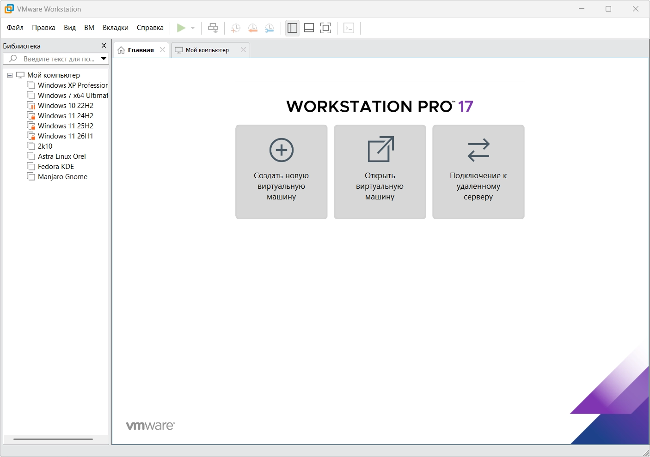Send Ctrl+Alt+Del using the toolbar icon
The width and height of the screenshot is (650, 457).
(213, 28)
